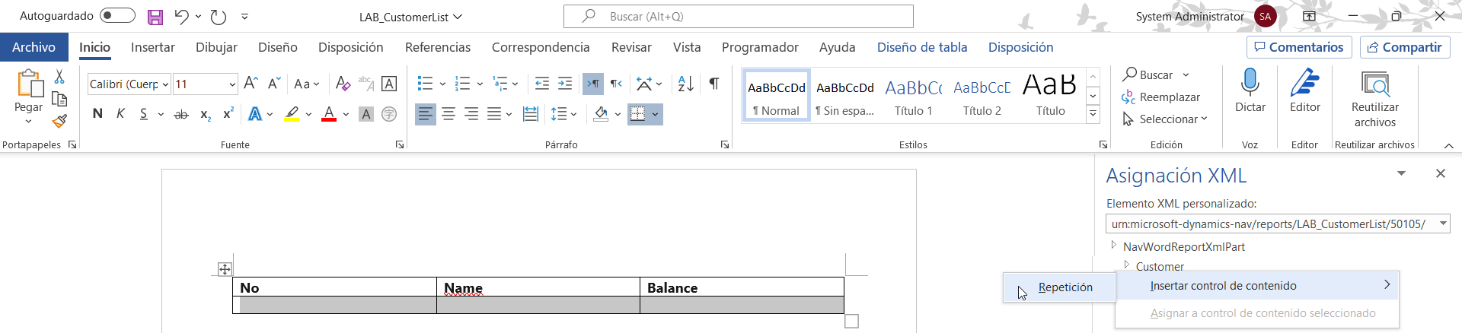1462x333 pixels.
Task: Open the bullets list dropdown arrow
Action: pos(442,84)
